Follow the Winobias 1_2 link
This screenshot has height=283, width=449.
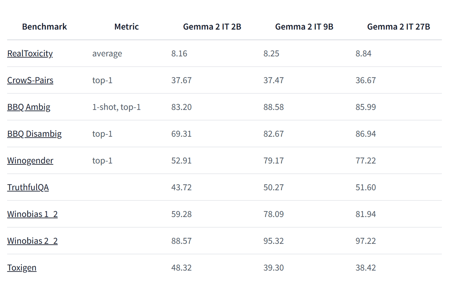coord(32,214)
